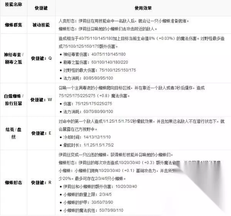Click the sentence 伊莉丝变成一只凶恶的蜘蛛
This screenshot has height=216, width=231.
(116, 155)
